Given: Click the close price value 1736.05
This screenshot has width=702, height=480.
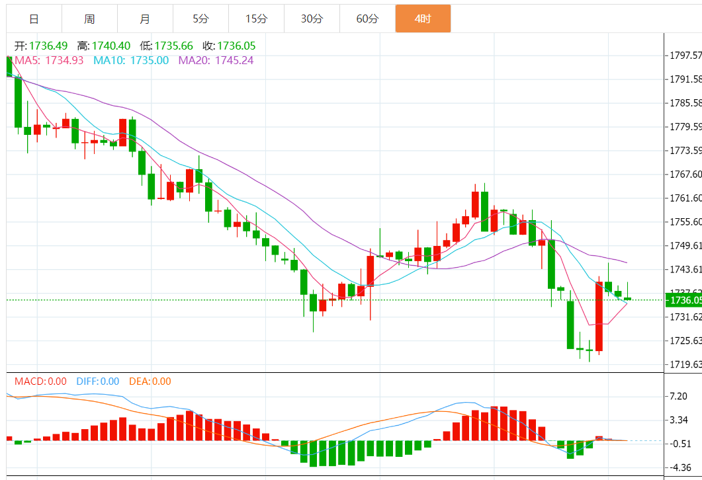Looking at the screenshot, I should point(236,46).
